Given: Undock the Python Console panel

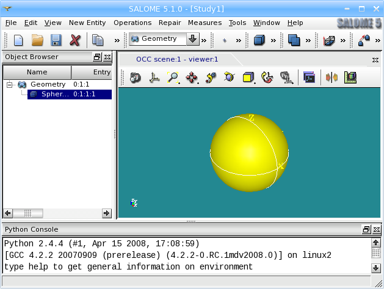Looking at the screenshot, I should point(366,230).
